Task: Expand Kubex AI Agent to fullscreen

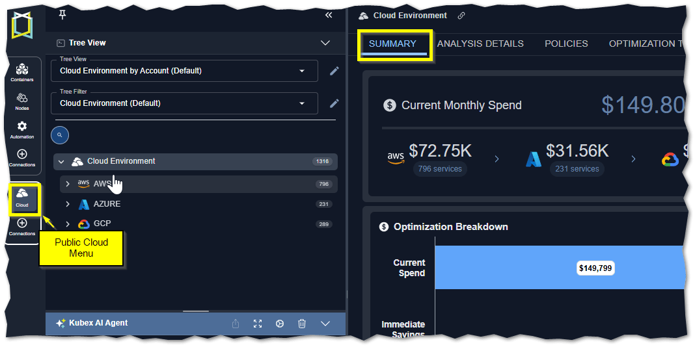Action: (258, 324)
